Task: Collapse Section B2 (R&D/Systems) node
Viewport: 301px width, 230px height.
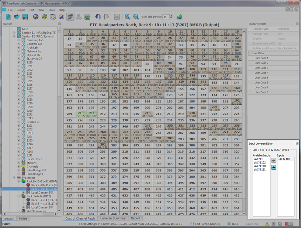Action: click(x=14, y=36)
